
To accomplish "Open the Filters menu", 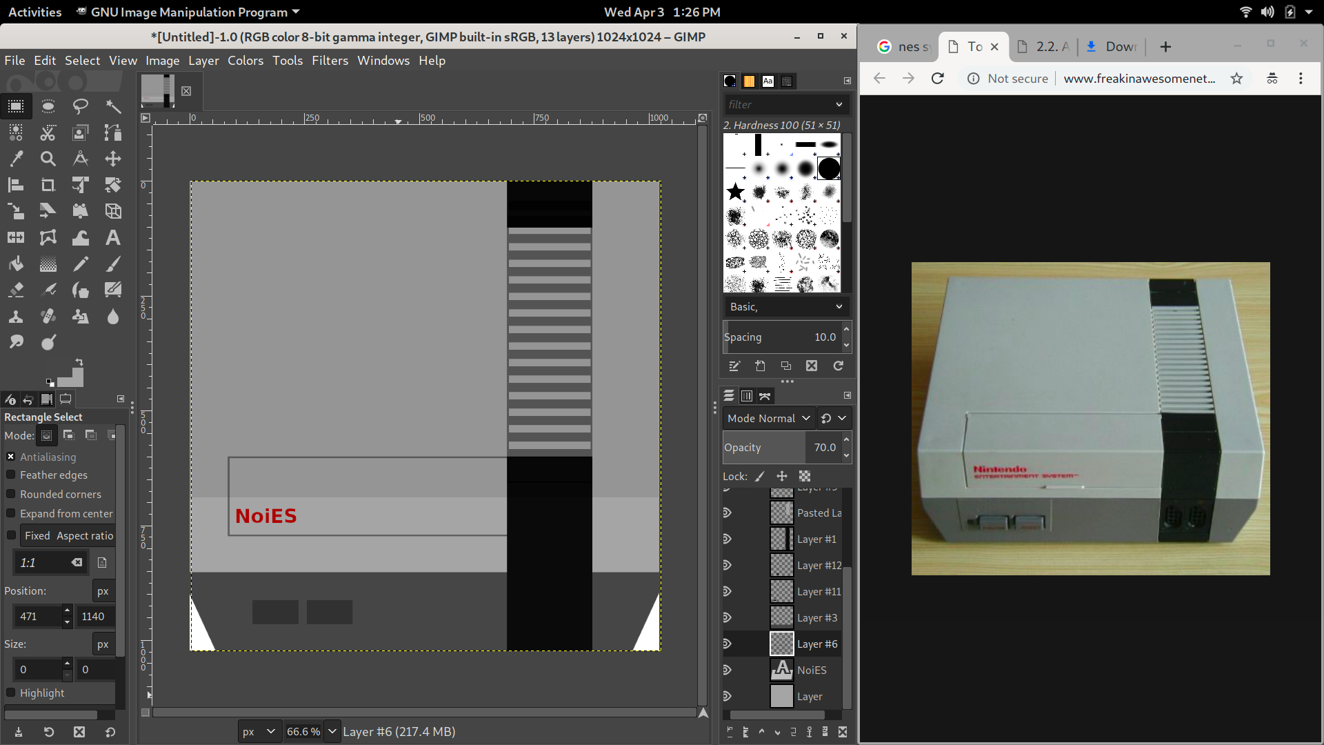I will (x=330, y=61).
